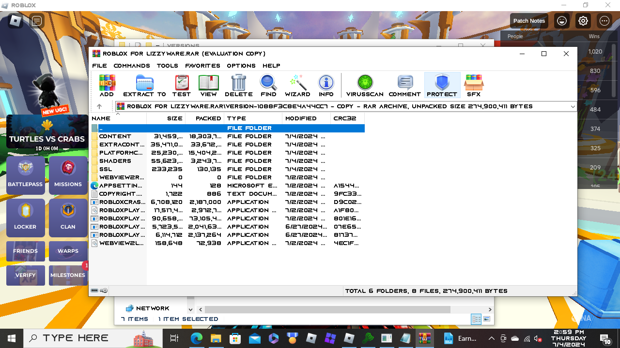
Task: Click the Friends game button
Action: [25, 251]
